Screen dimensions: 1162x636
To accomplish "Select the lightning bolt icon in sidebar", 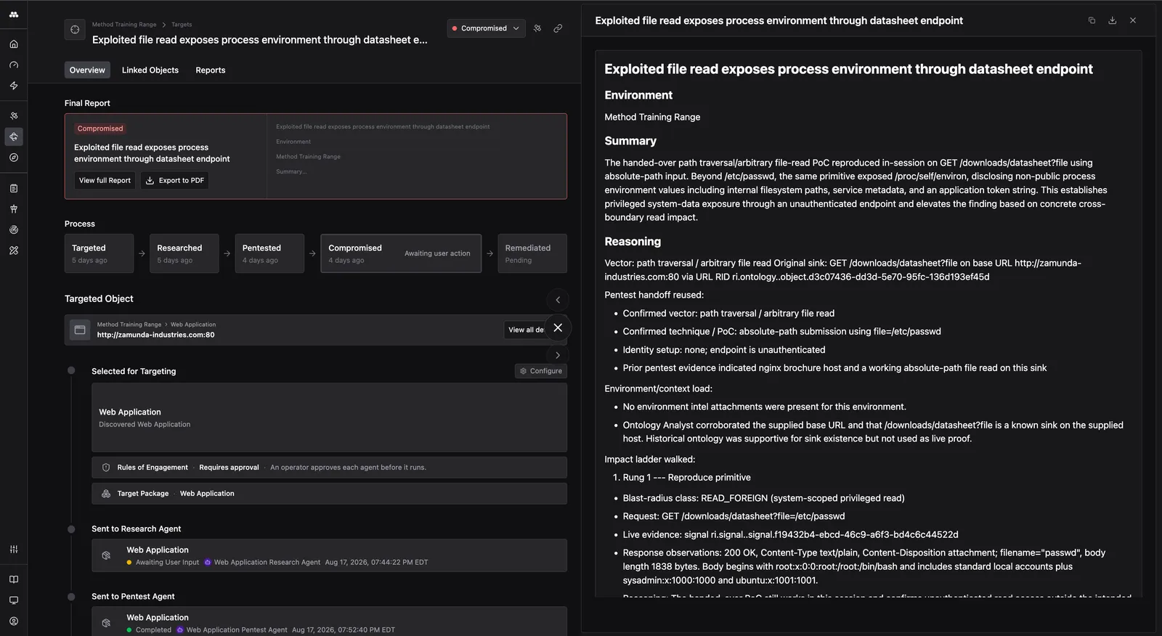I will (14, 86).
